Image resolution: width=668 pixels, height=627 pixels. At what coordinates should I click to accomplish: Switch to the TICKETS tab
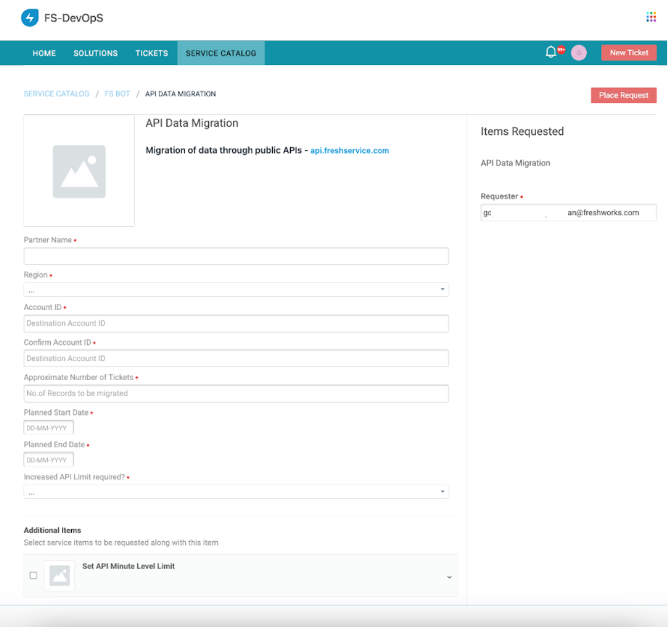(x=152, y=53)
